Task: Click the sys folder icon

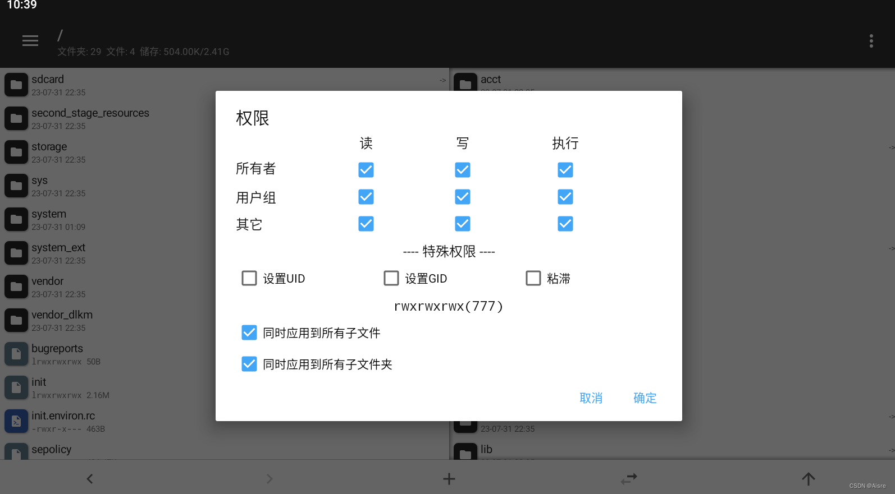Action: (x=16, y=186)
